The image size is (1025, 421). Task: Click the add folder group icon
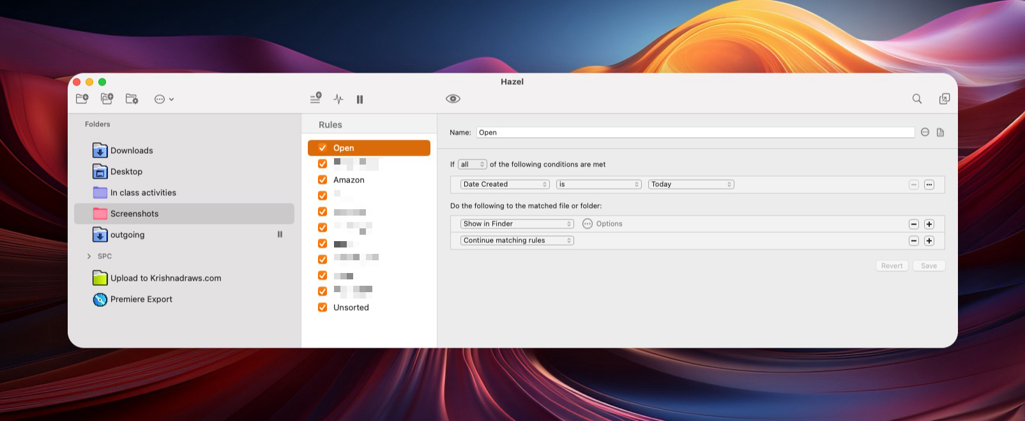(x=107, y=99)
